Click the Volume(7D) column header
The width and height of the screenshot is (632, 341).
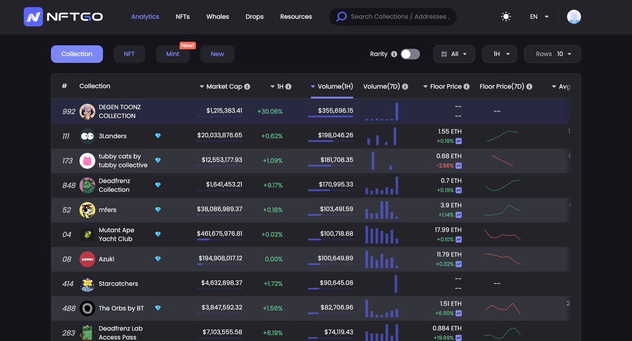[381, 86]
